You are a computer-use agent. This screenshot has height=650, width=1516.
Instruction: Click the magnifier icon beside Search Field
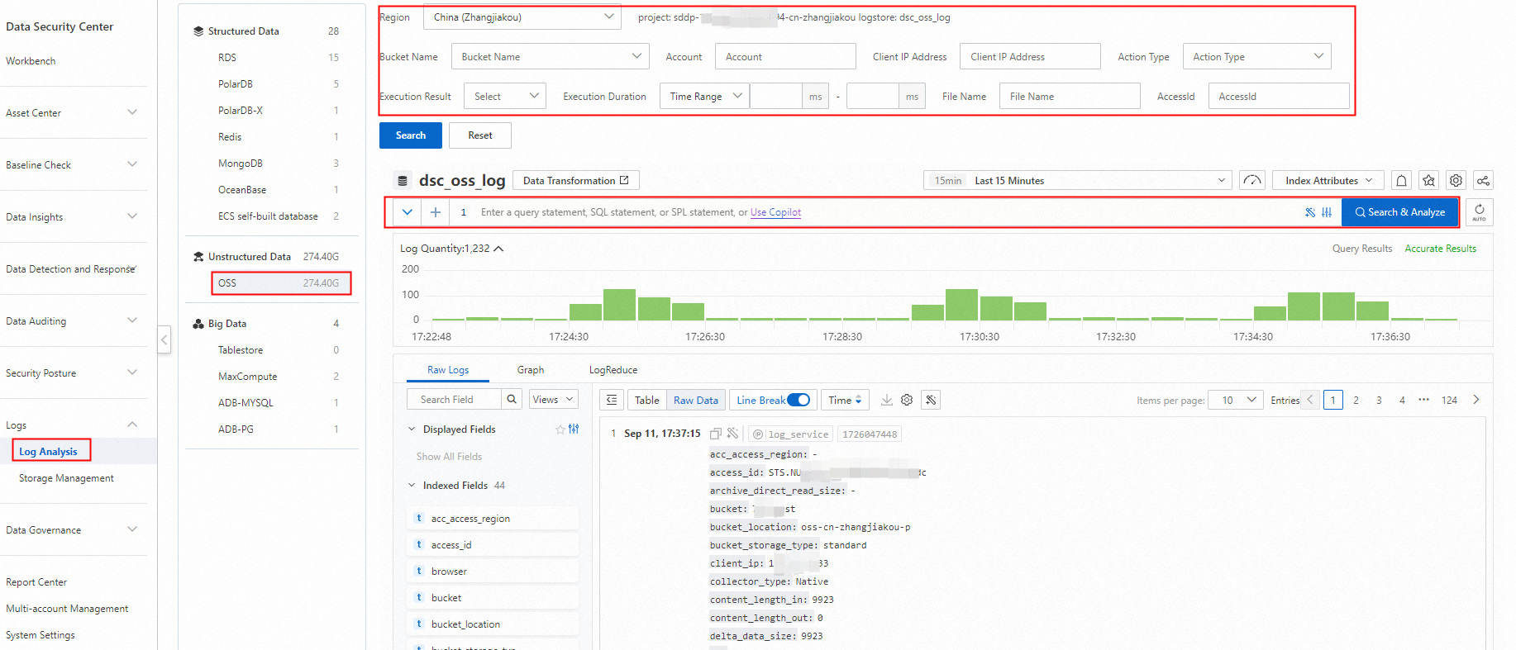click(512, 400)
